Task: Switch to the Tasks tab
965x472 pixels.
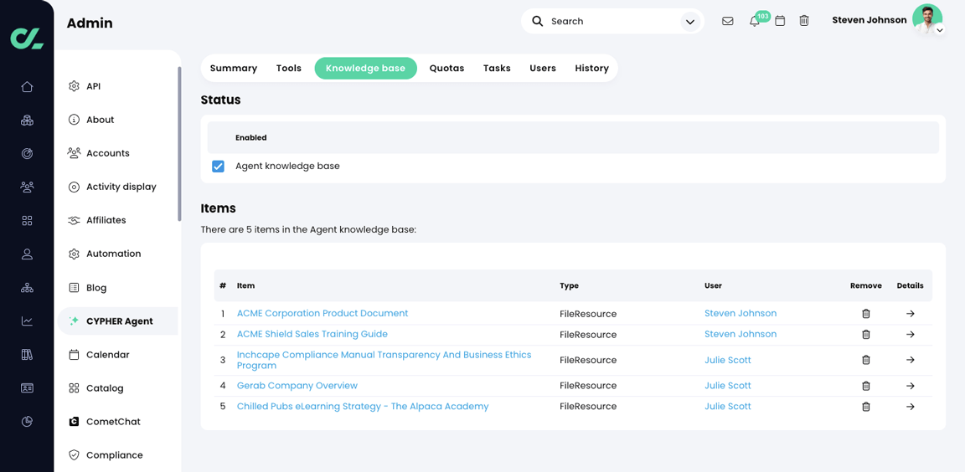Action: point(497,69)
